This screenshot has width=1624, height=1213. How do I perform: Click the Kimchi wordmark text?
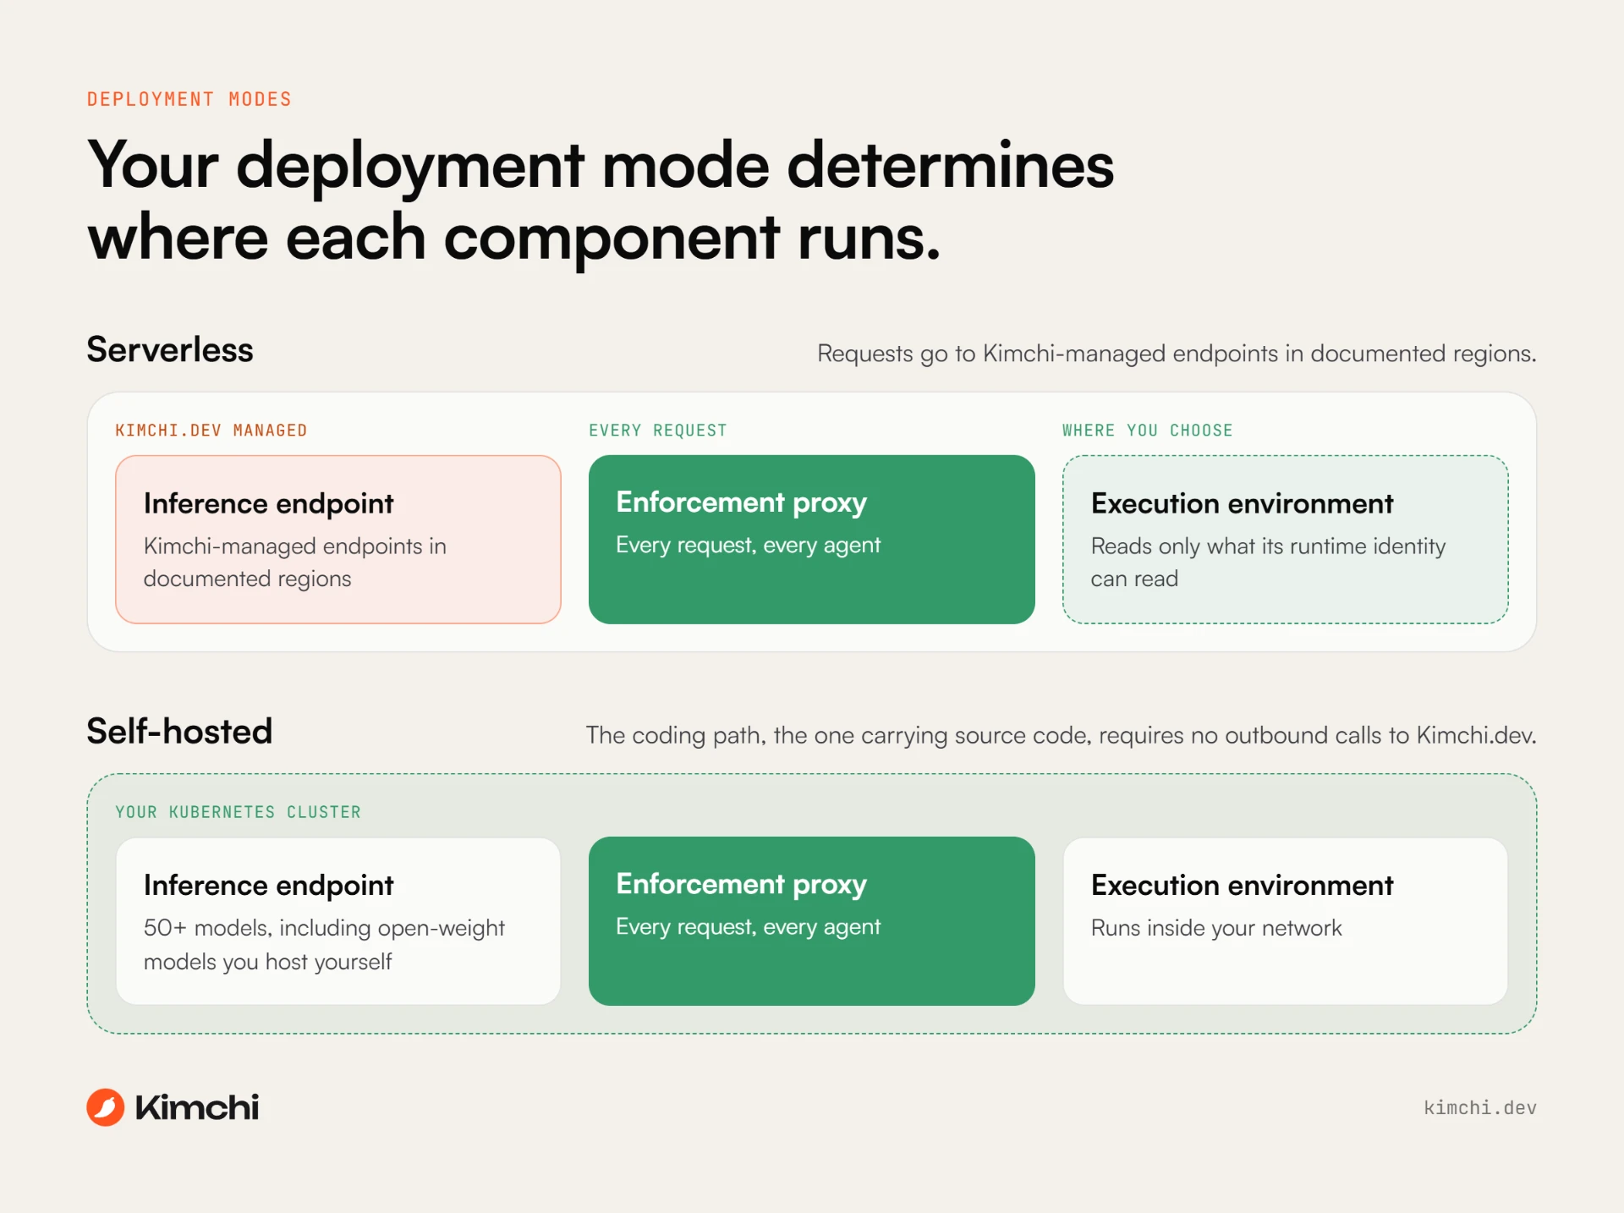pos(197,1107)
